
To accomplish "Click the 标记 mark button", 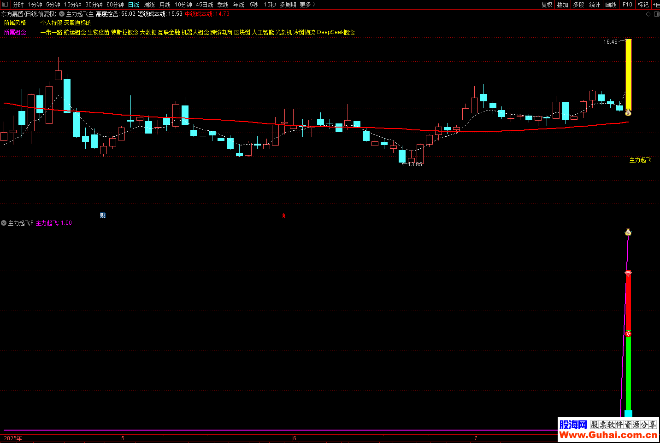I will pos(643,5).
